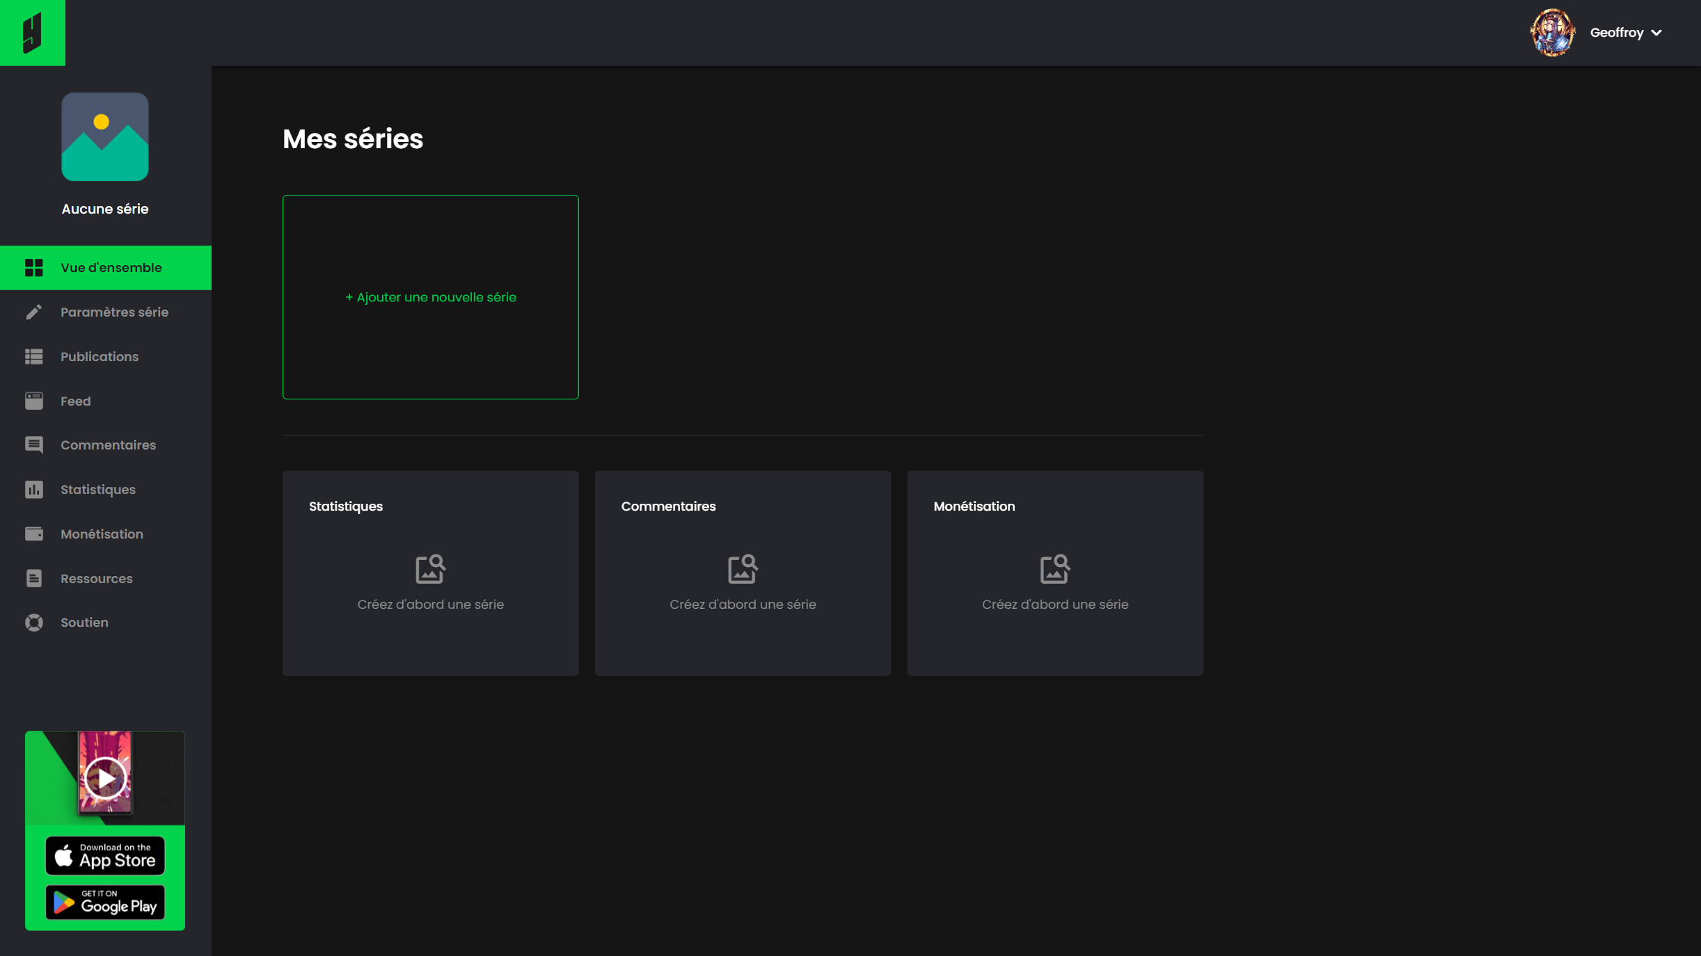Click the list icon next to Publications
The image size is (1701, 956).
[33, 356]
